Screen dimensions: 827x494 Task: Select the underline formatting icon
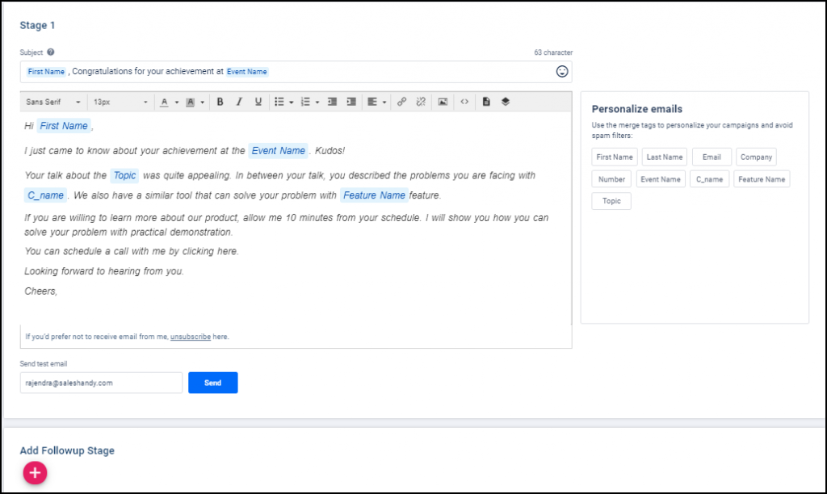tap(257, 102)
